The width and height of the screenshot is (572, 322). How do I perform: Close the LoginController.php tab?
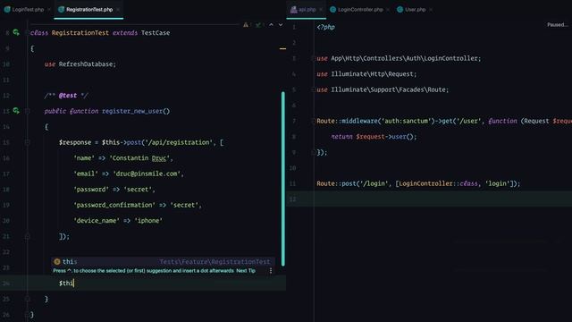(387, 10)
